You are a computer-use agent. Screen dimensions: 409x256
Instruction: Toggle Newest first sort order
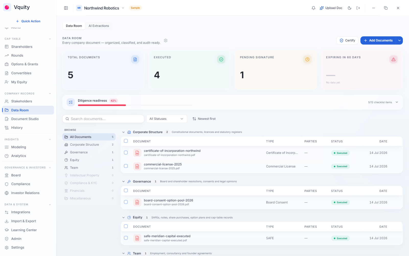point(204,119)
